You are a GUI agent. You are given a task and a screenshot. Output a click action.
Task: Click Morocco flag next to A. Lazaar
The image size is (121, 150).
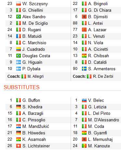tap(84, 30)
